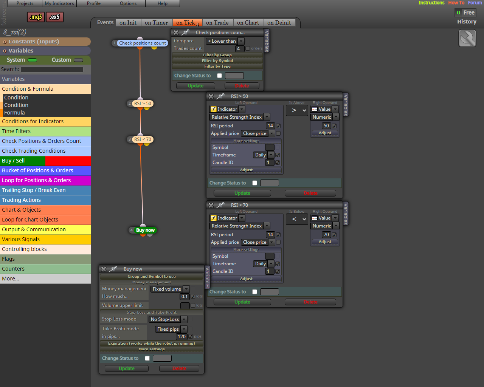Open the My Indicators menu

[x=59, y=3]
